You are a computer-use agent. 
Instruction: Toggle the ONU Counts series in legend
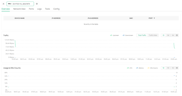pyautogui.click(x=153, y=68)
